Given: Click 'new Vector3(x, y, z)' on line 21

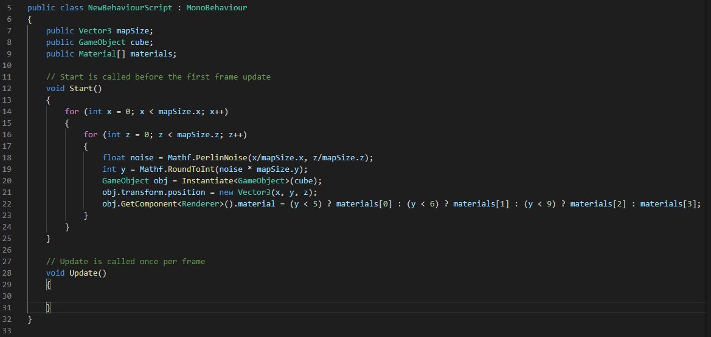Looking at the screenshot, I should [x=268, y=192].
